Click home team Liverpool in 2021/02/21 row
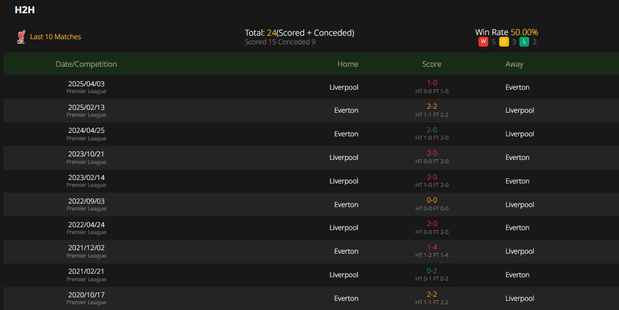 [x=344, y=275]
